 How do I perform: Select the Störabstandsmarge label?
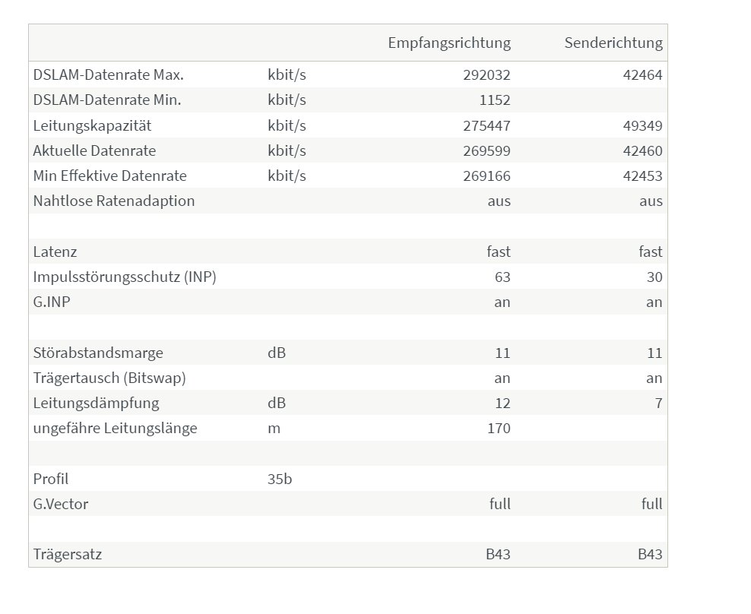[x=98, y=353]
